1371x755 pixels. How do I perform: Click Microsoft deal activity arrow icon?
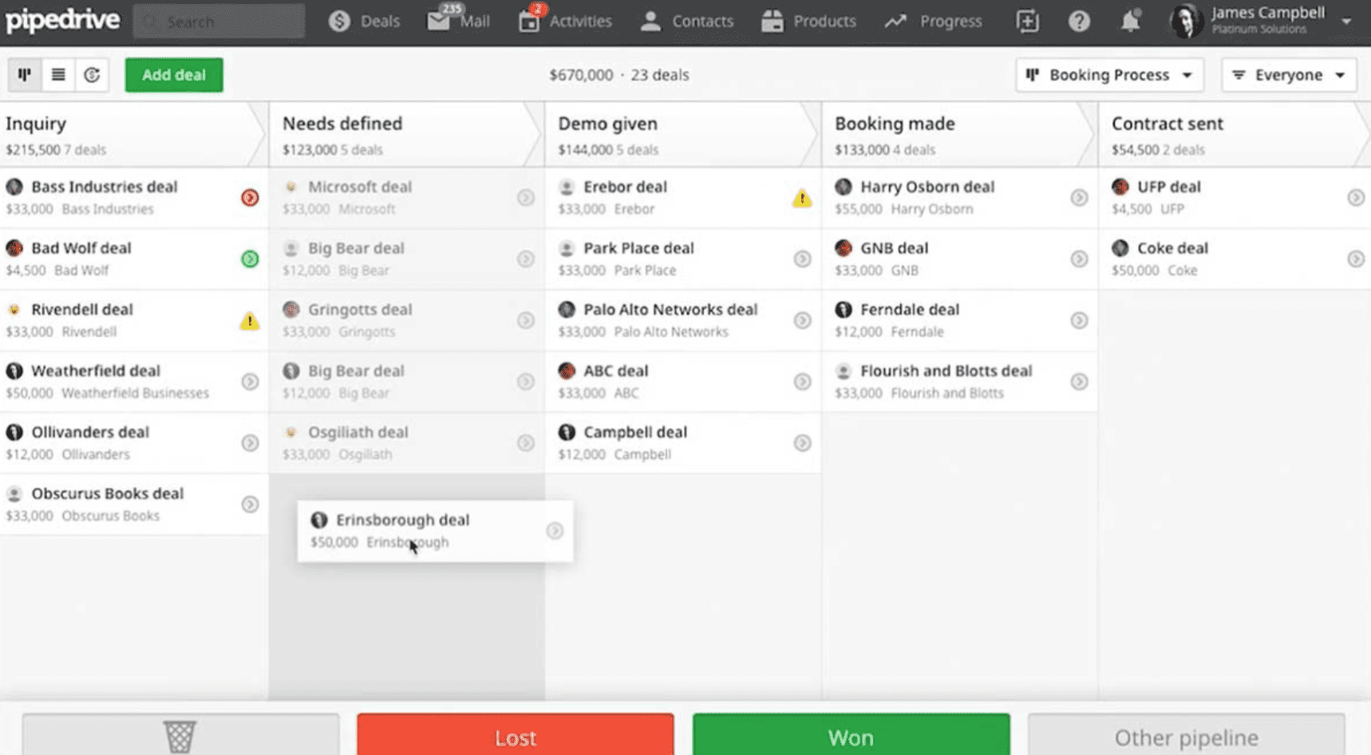(525, 197)
